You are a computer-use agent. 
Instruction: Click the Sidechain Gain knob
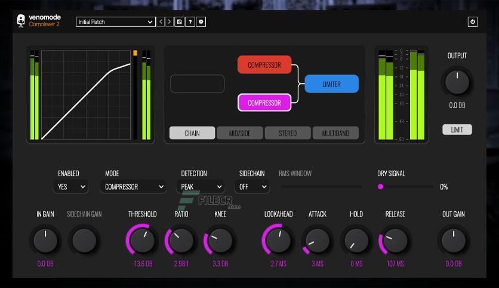click(84, 241)
